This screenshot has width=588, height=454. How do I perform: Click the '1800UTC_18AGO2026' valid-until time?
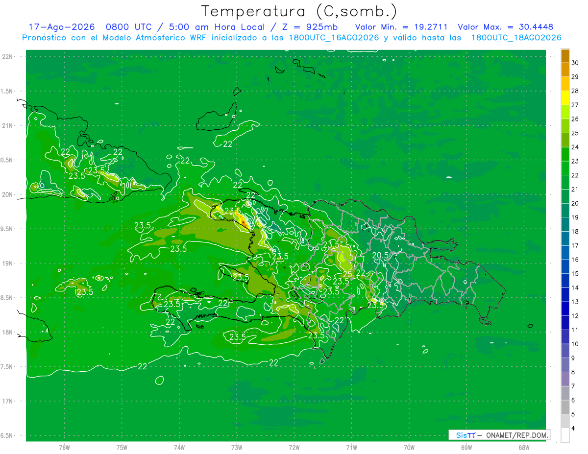coord(516,38)
